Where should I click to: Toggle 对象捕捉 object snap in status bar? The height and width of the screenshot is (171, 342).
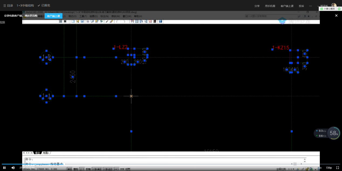coord(96,169)
